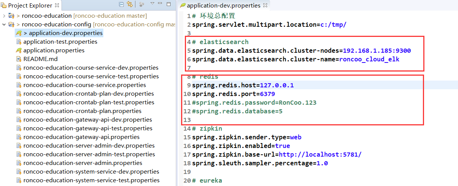Expand the roncoo-education project node
The height and width of the screenshot is (186, 458).
4,16
